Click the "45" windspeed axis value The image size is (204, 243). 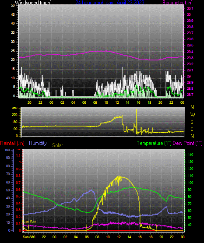[x=13, y=15]
